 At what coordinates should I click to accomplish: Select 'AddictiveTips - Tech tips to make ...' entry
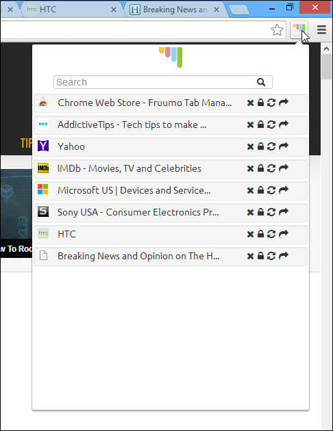pyautogui.click(x=171, y=125)
